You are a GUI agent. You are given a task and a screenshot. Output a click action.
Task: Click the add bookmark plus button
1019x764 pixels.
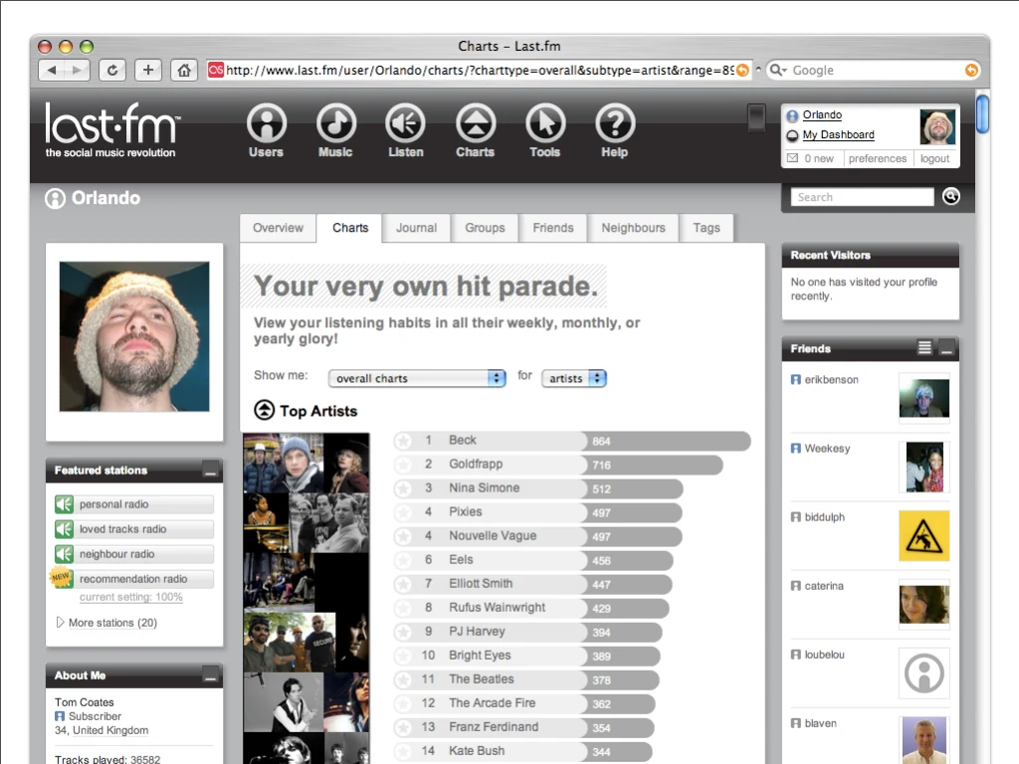148,71
